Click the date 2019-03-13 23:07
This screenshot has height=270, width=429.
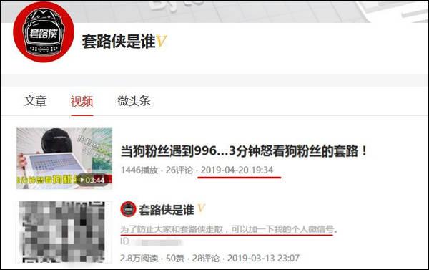point(263,259)
